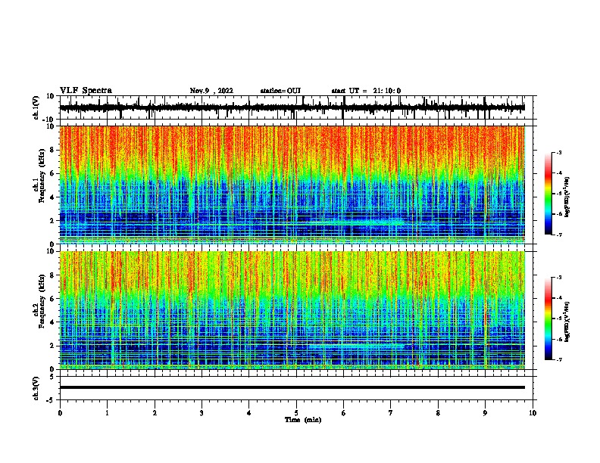Click the "start UT = 21:10:0" header text
600x463 pixels.
tap(366, 91)
